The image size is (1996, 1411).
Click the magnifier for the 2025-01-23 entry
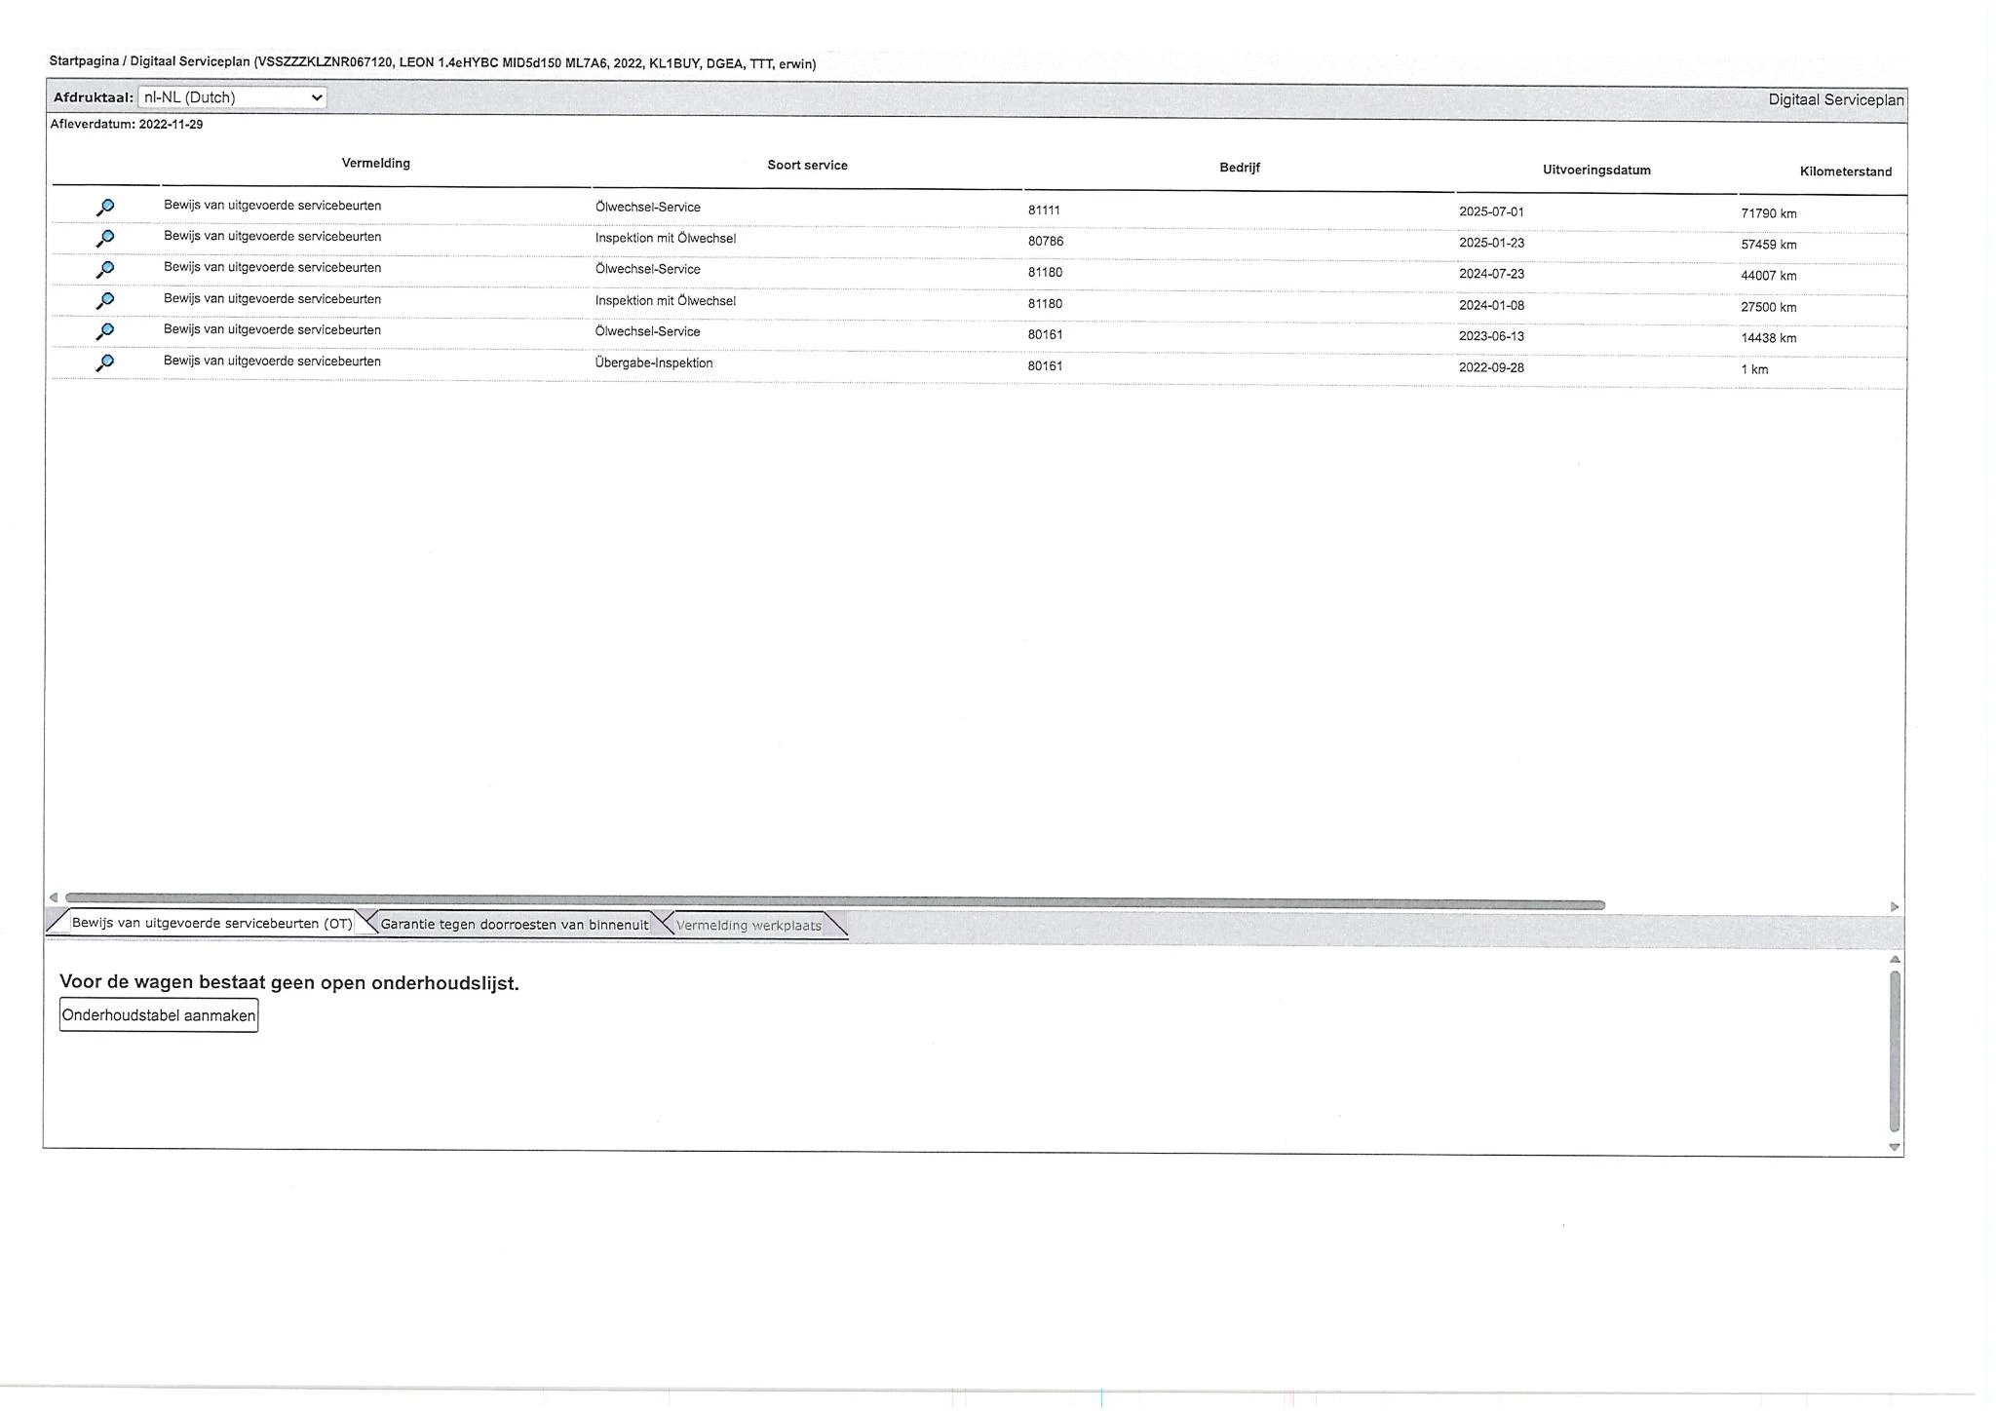pyautogui.click(x=105, y=238)
